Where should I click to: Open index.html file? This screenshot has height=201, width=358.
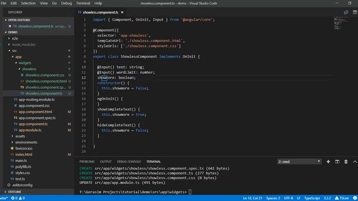click(x=23, y=155)
